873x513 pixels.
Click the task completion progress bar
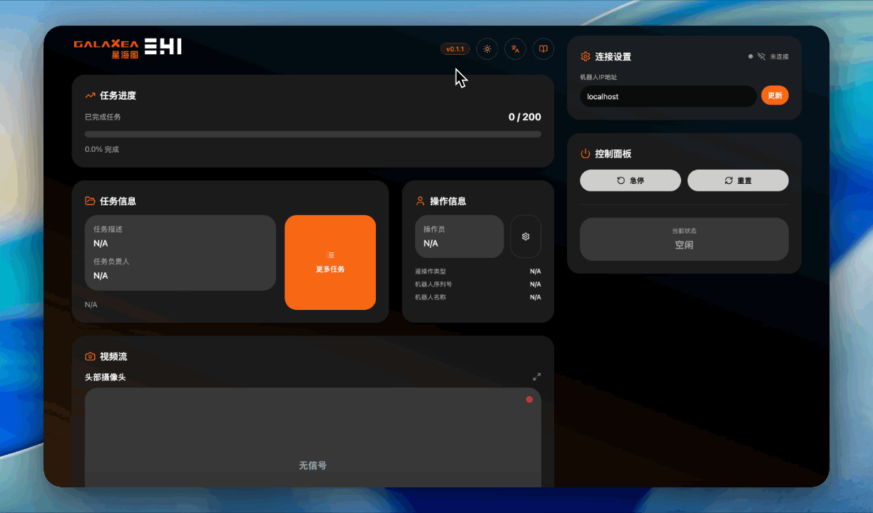click(312, 133)
